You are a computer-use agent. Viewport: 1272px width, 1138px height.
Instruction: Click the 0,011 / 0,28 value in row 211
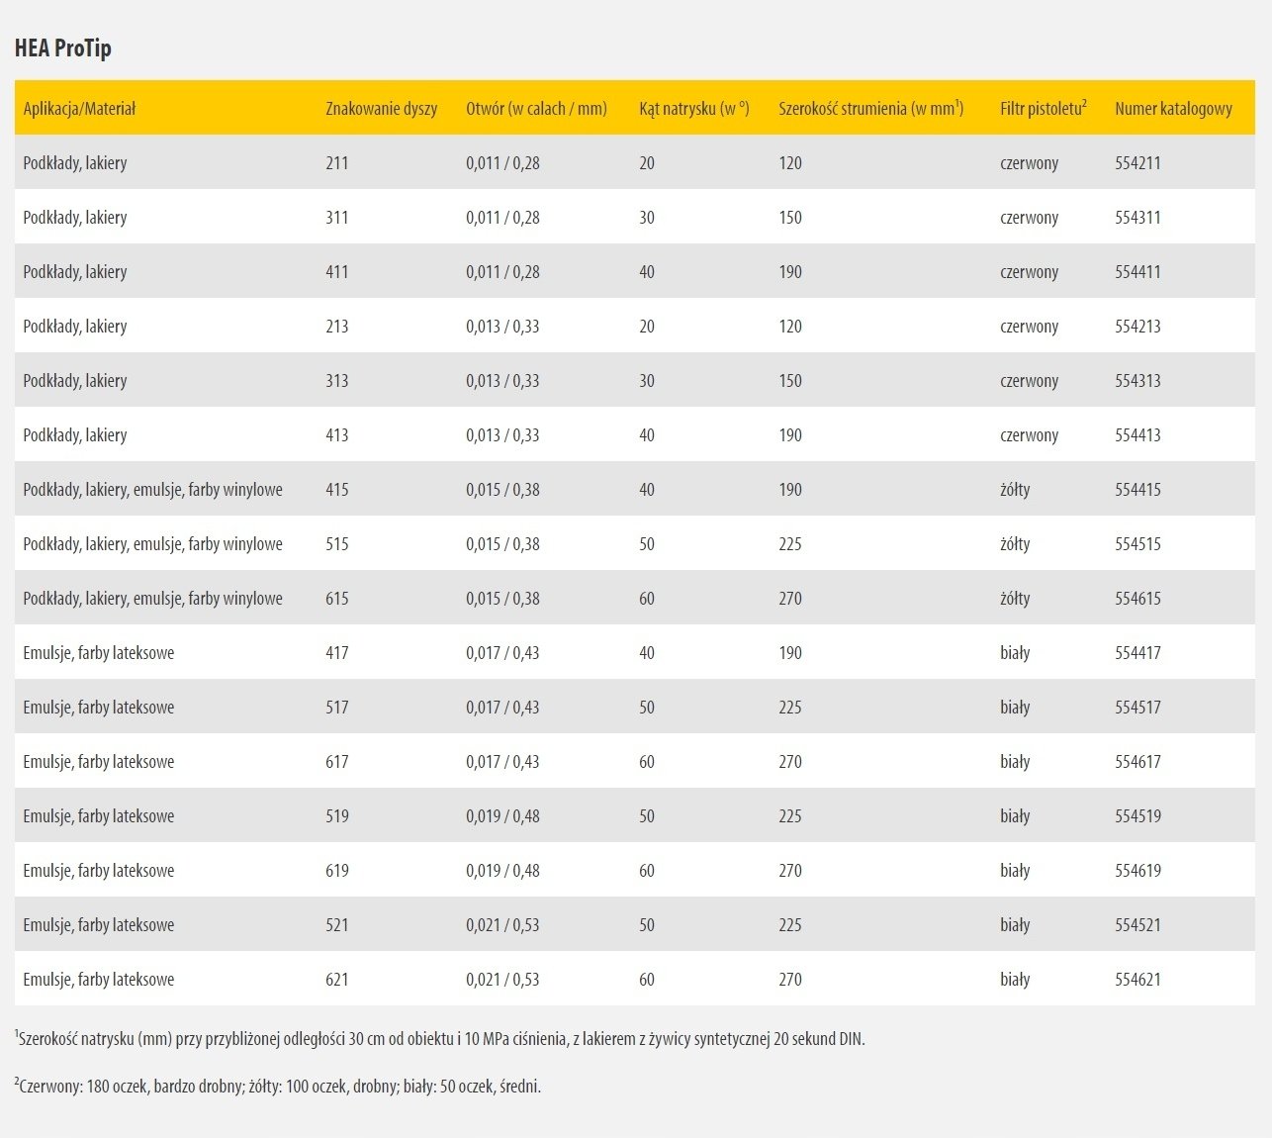click(x=502, y=163)
